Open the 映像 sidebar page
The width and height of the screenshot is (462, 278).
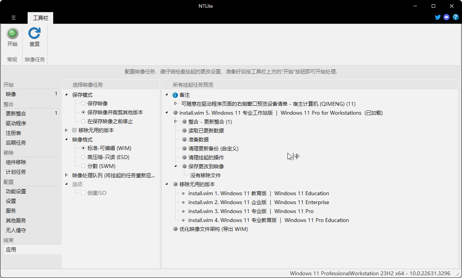[31, 94]
